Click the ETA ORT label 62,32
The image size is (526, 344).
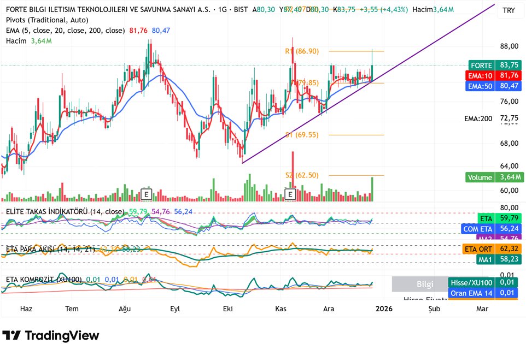coord(492,249)
